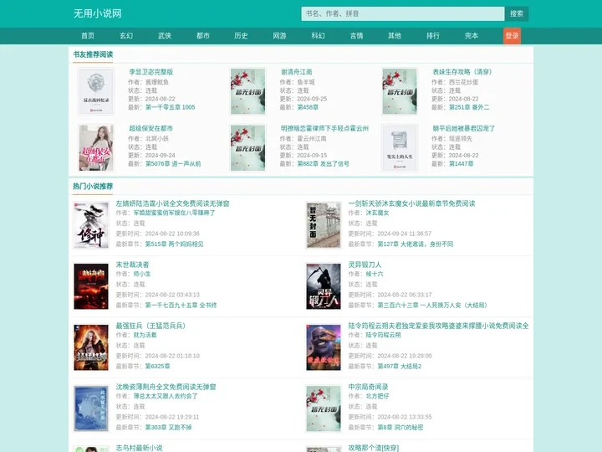Open chapter 第6325章

click(157, 367)
